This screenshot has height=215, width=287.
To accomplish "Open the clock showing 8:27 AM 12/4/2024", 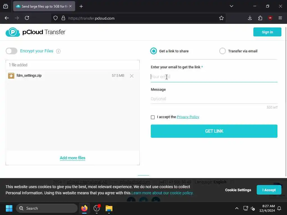I will [267, 208].
